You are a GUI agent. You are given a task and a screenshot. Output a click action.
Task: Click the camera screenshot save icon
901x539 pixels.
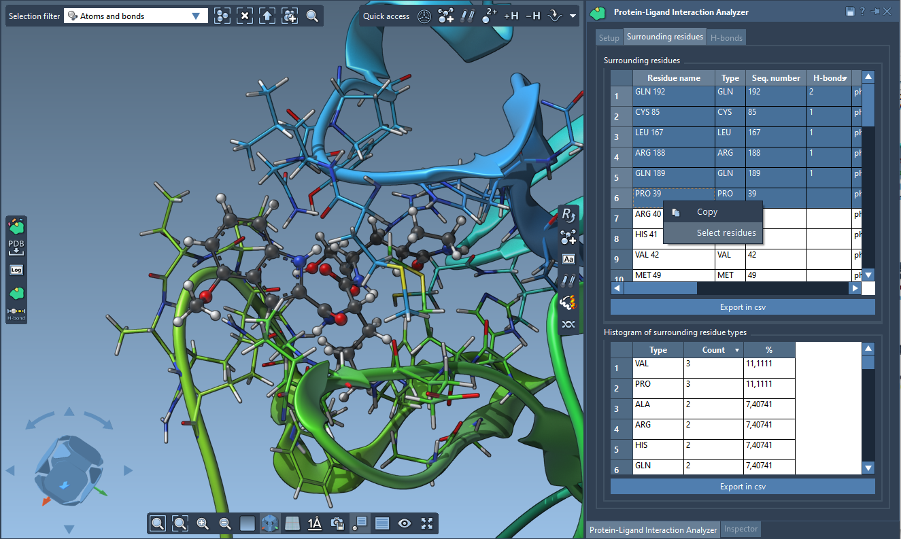click(x=337, y=523)
